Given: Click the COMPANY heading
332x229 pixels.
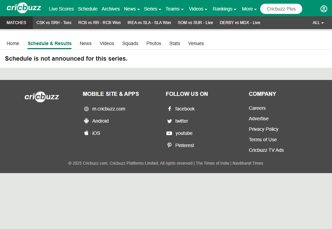Looking at the screenshot, I should pos(262,94).
